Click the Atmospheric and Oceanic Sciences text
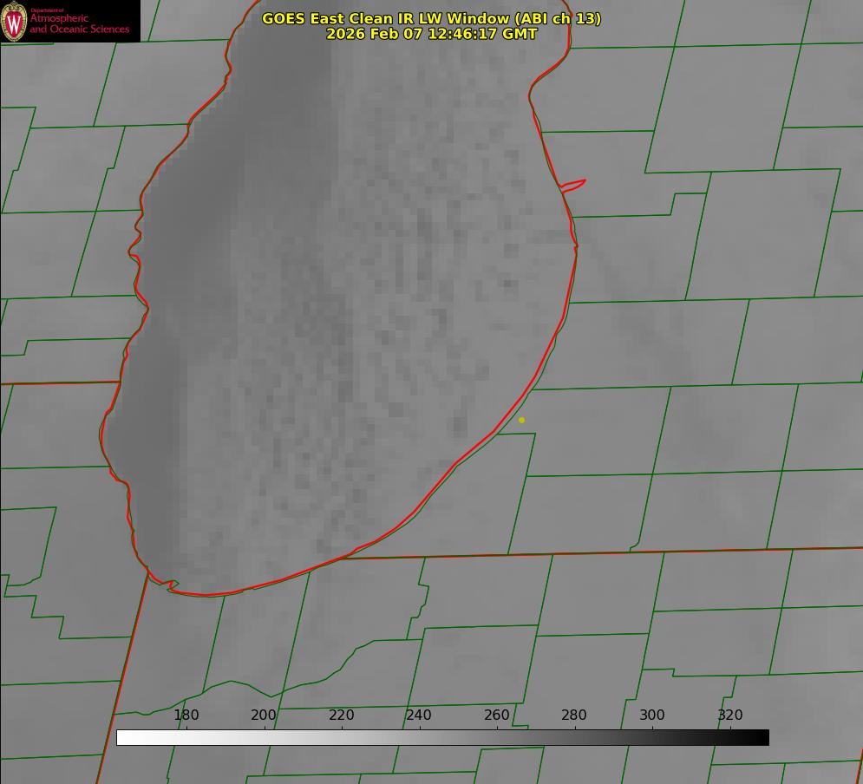Image resolution: width=863 pixels, height=784 pixels. (79, 23)
